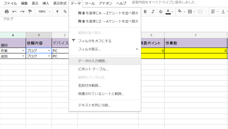228x129 pixels.
Task: Open dropdown arrow in cell with 作業
Action: (x=23, y=51)
